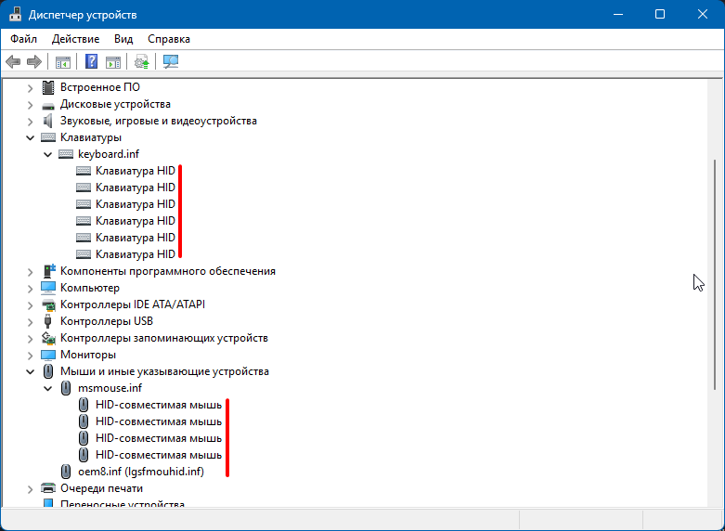
Task: Select the printer icon for Очереди печати
Action: [48, 488]
